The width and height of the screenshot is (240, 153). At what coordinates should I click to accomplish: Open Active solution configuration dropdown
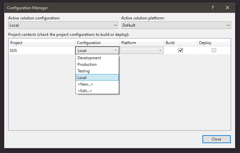pyautogui.click(x=63, y=25)
